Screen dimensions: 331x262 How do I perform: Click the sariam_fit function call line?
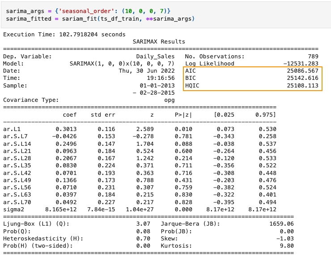point(100,19)
